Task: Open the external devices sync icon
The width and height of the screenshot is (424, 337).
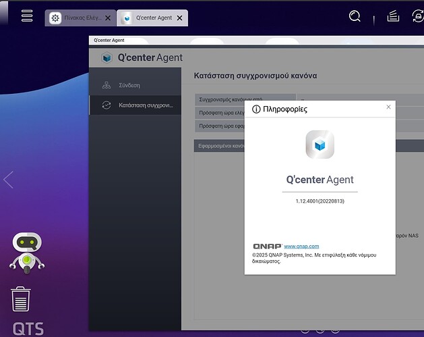Action: 418,16
